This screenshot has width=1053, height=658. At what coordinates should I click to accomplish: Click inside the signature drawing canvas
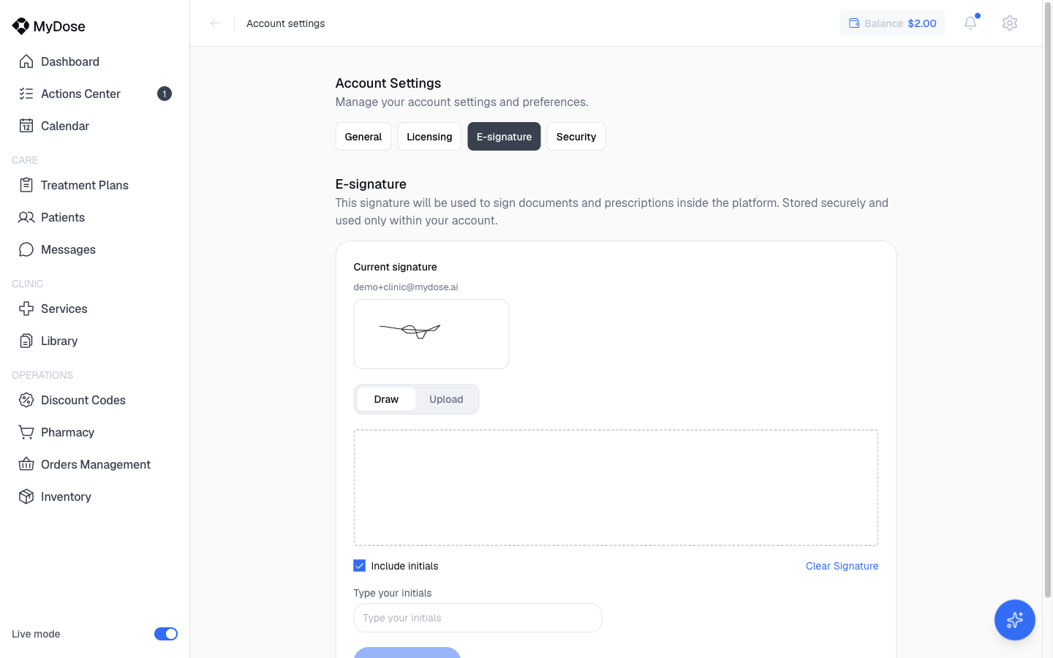(x=616, y=488)
